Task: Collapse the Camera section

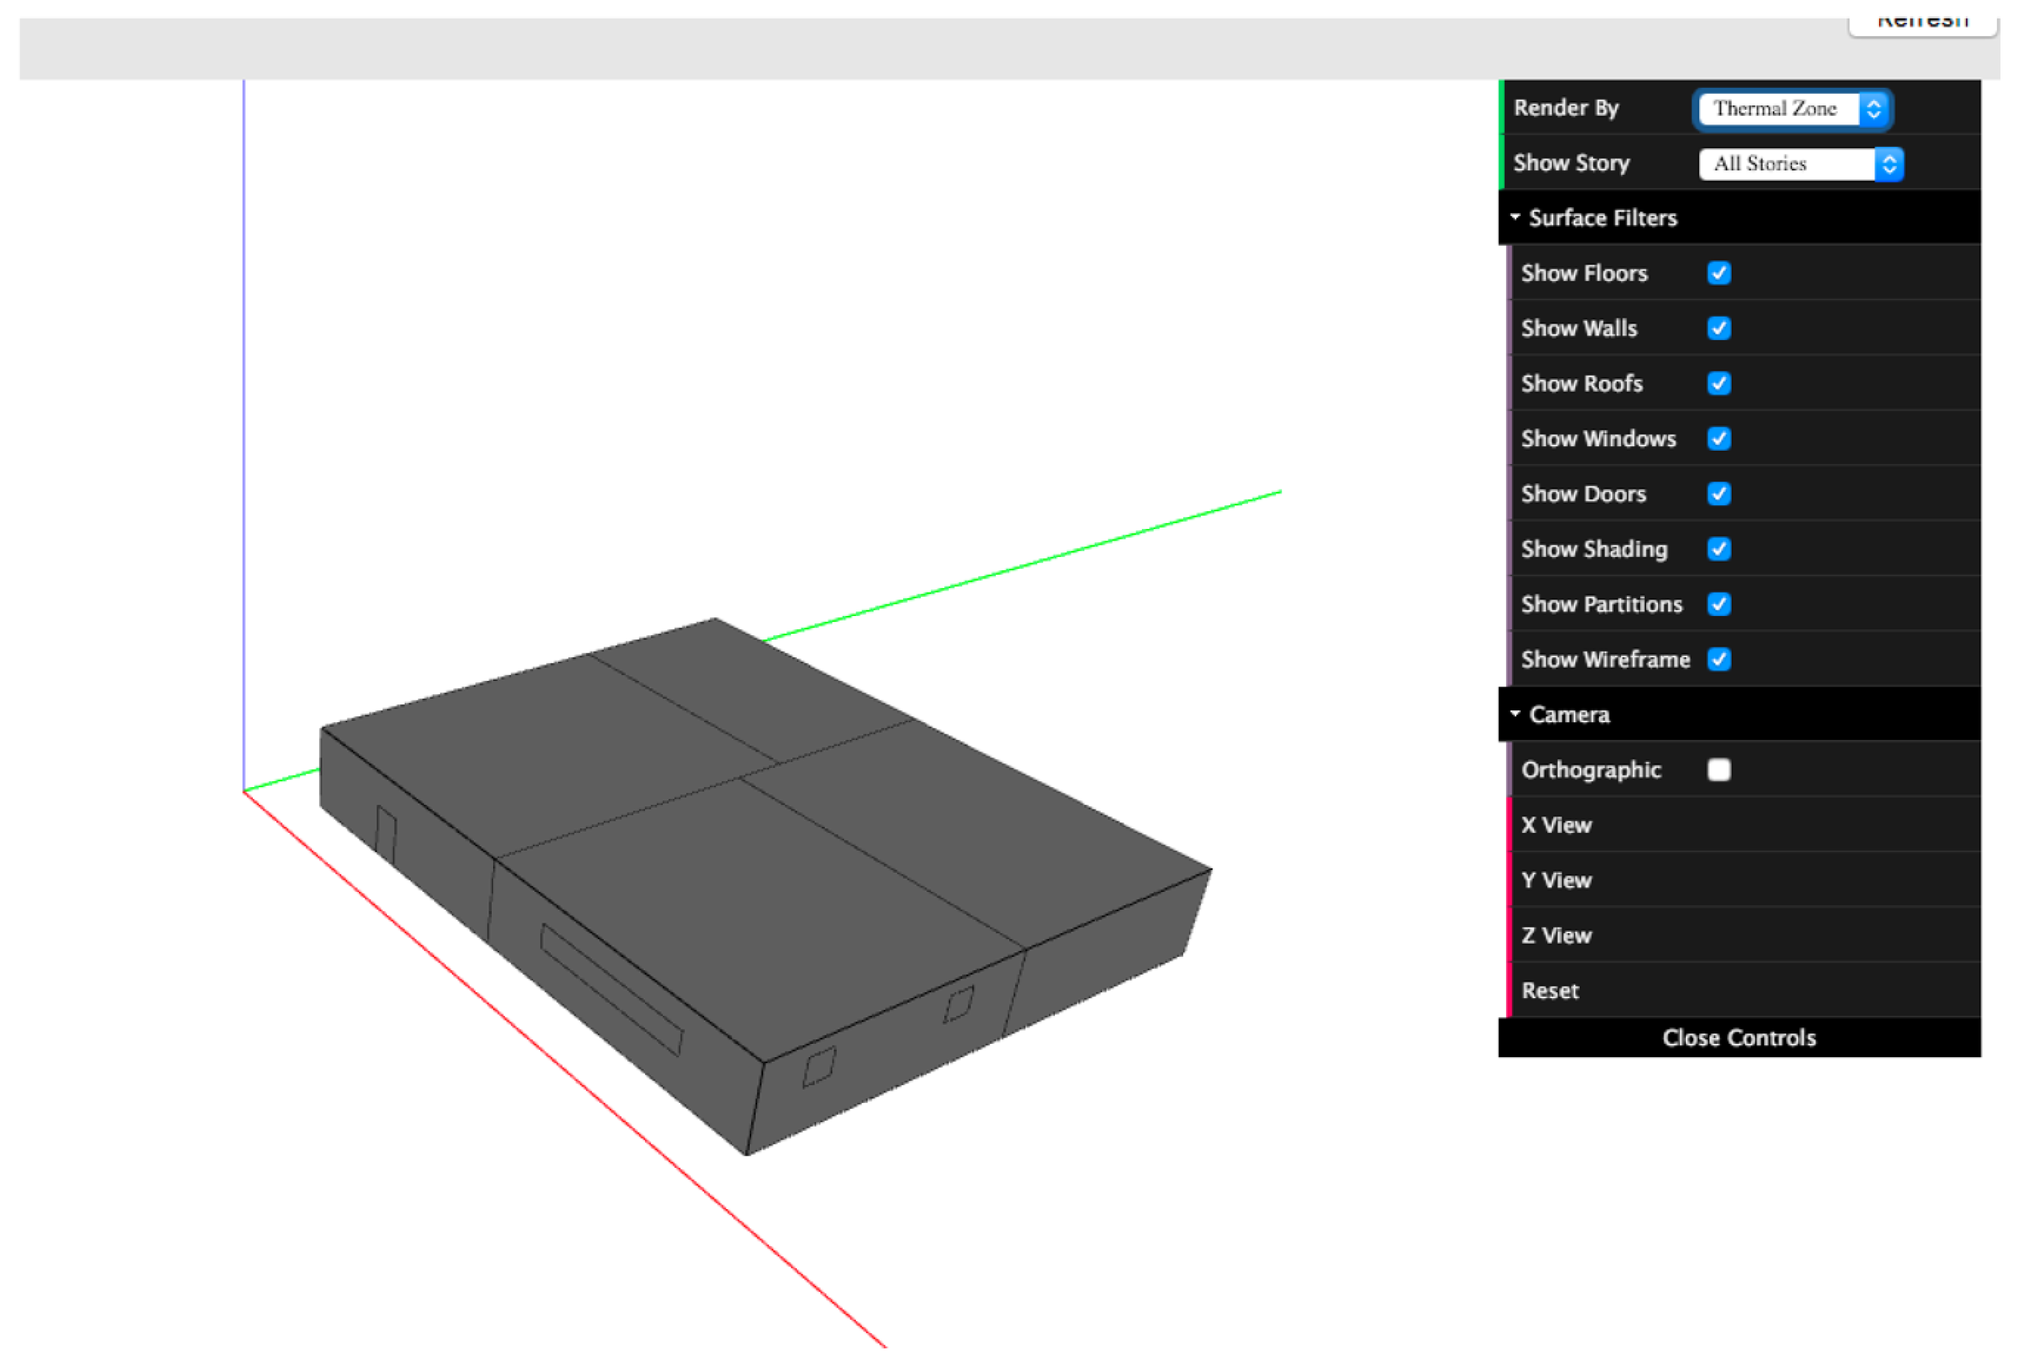Action: (x=1568, y=715)
